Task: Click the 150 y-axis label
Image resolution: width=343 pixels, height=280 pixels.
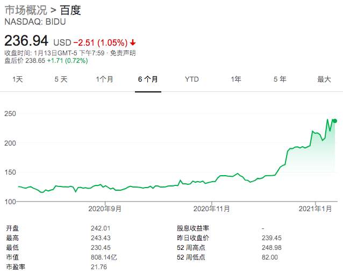Action: [x=10, y=172]
